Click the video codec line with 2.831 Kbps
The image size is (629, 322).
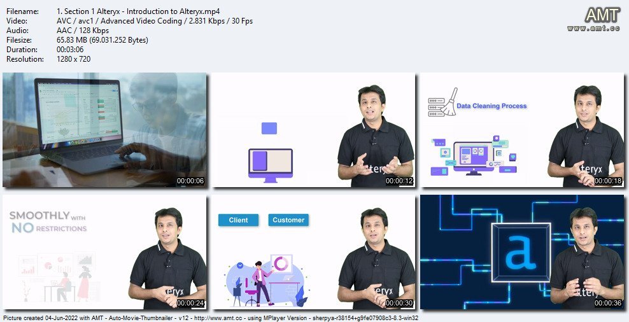pyautogui.click(x=155, y=21)
